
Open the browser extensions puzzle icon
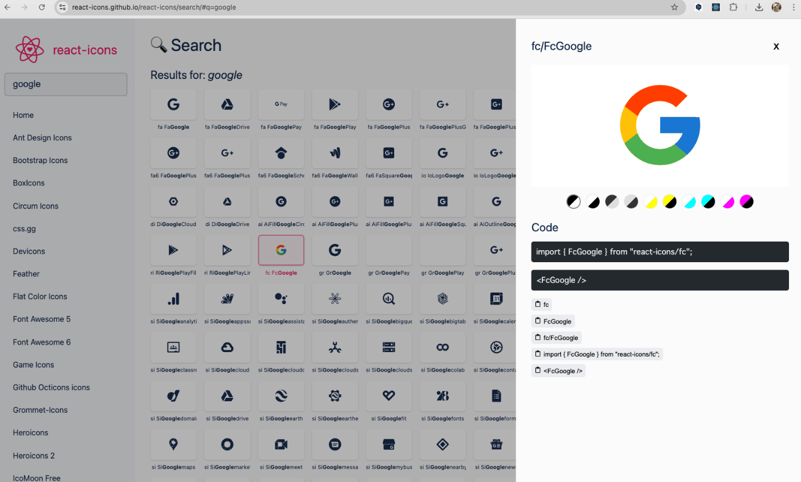(x=733, y=7)
